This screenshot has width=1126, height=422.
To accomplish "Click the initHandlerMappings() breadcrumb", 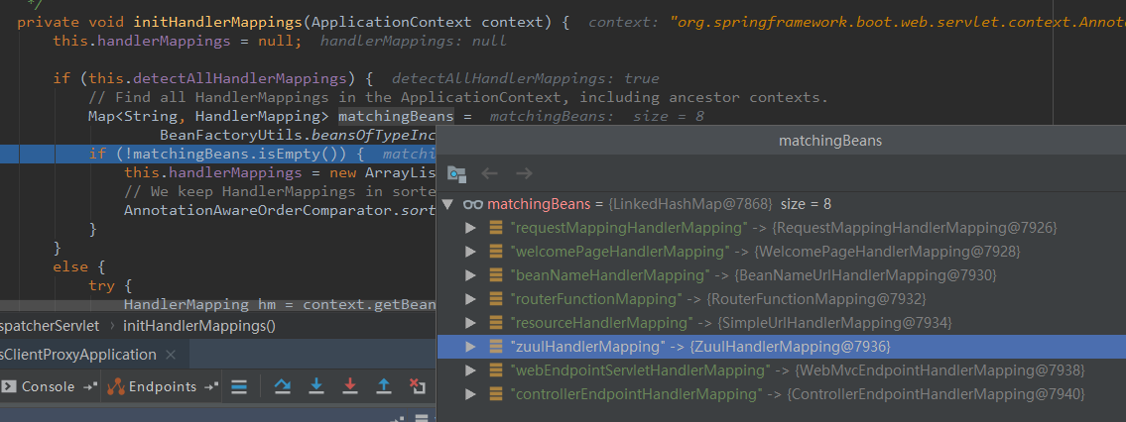I will click(199, 326).
